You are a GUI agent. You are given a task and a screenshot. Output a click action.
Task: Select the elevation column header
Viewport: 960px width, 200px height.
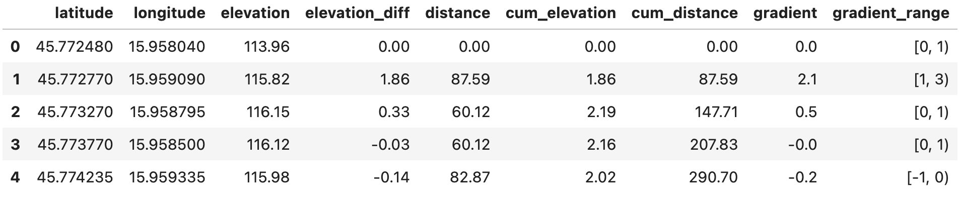(x=255, y=13)
